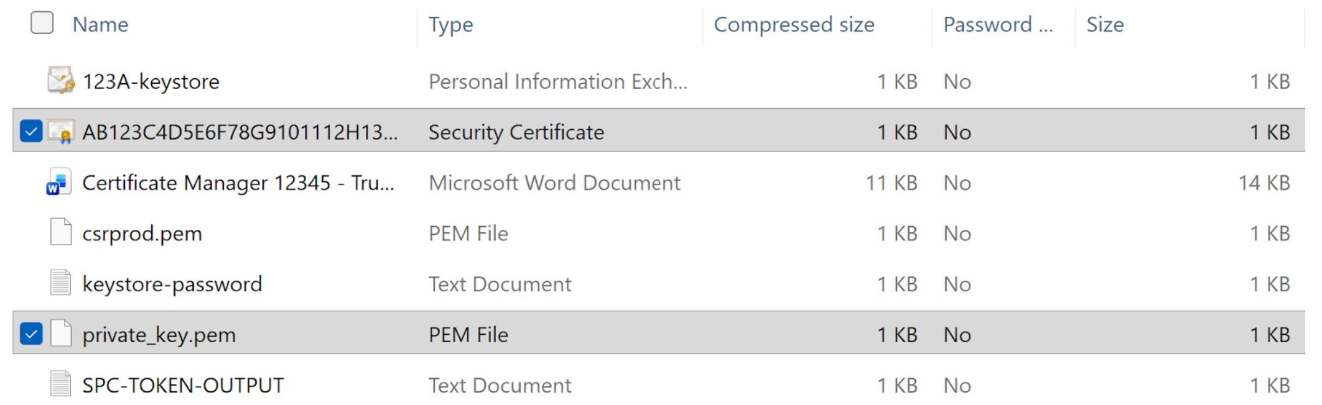The image size is (1322, 405).
Task: Sort by the Size column header
Action: click(x=1105, y=24)
